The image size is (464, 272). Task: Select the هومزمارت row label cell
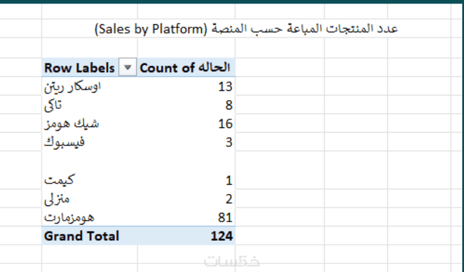click(69, 218)
